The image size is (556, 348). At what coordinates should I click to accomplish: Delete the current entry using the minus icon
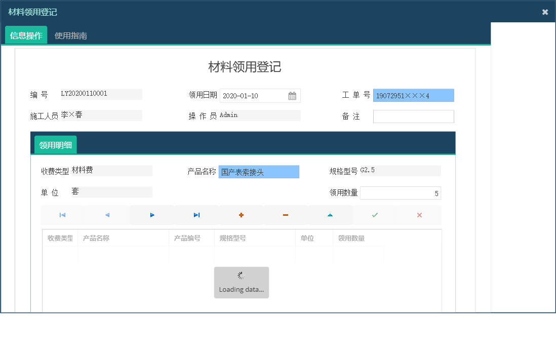[x=286, y=215]
